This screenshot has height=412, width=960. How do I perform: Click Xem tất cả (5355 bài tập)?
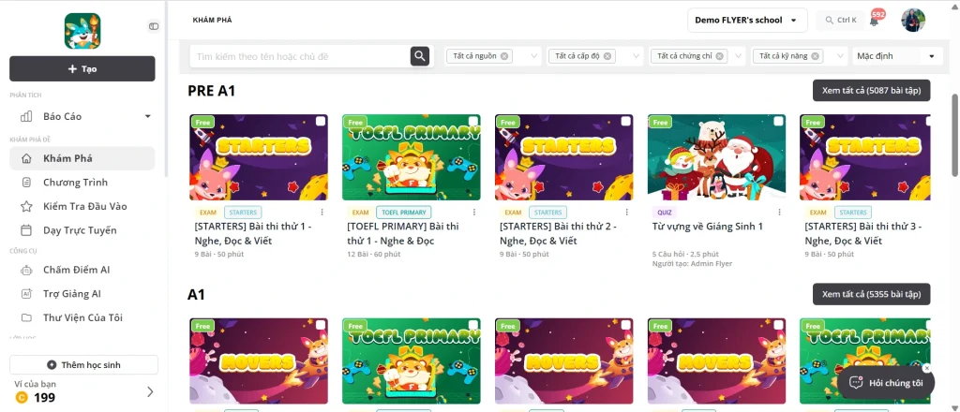coord(871,294)
